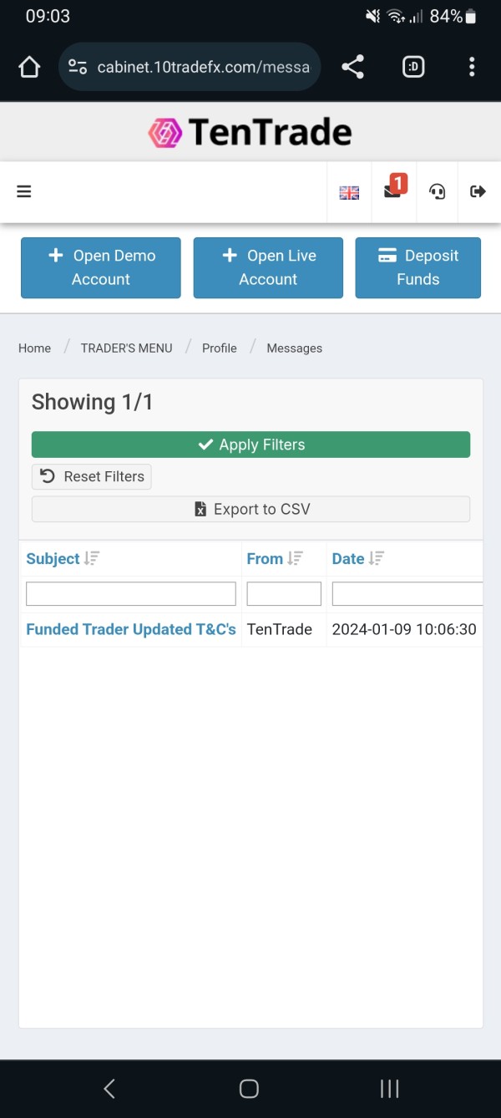The width and height of the screenshot is (501, 1118).
Task: Open the browser three-dot menu
Action: (472, 67)
